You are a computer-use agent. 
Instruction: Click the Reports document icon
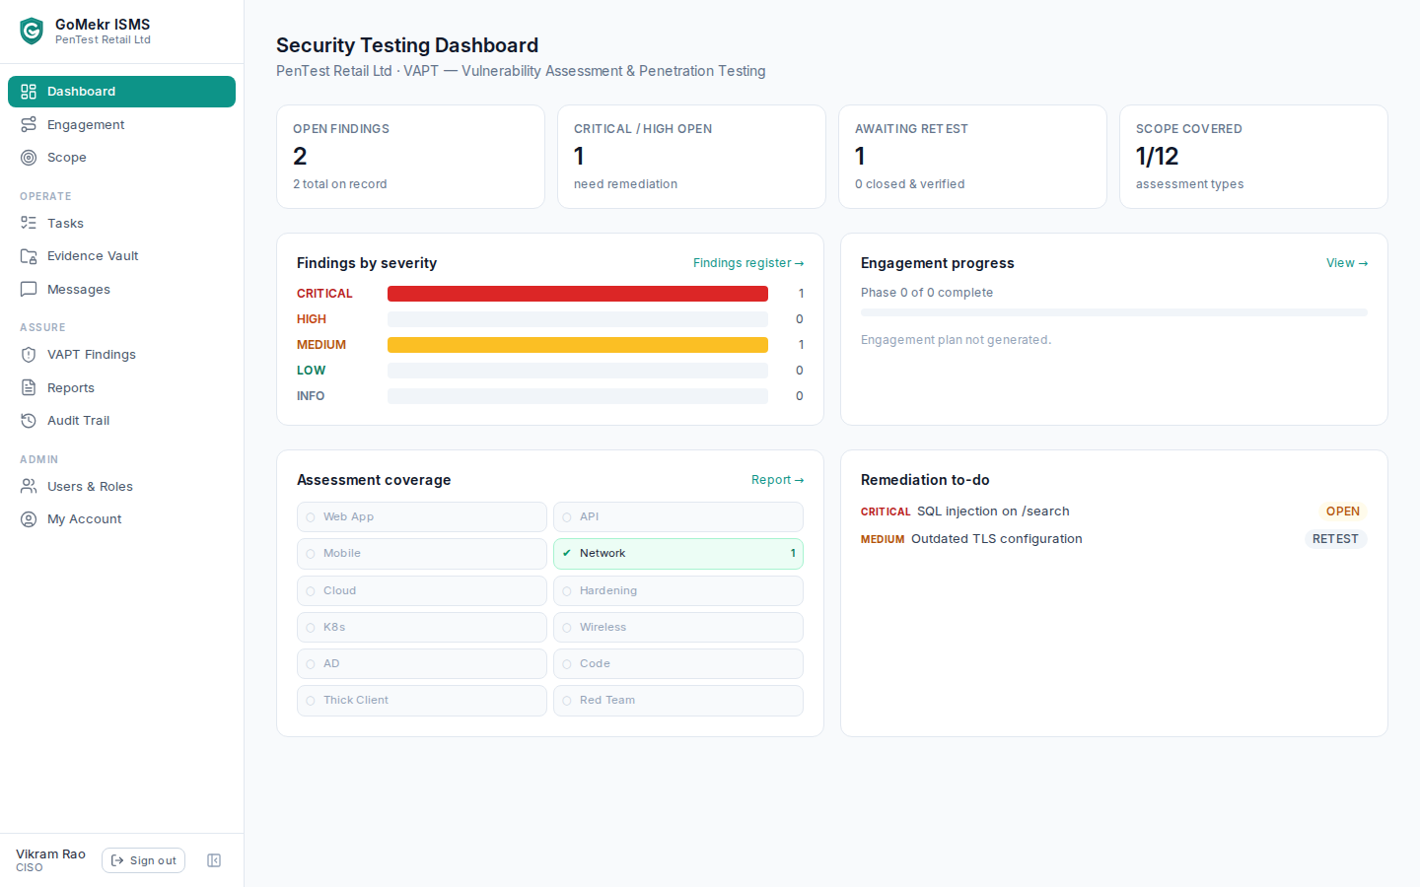tap(29, 387)
